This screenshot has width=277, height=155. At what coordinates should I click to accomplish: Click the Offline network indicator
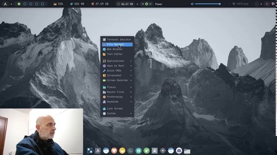(x=240, y=4)
